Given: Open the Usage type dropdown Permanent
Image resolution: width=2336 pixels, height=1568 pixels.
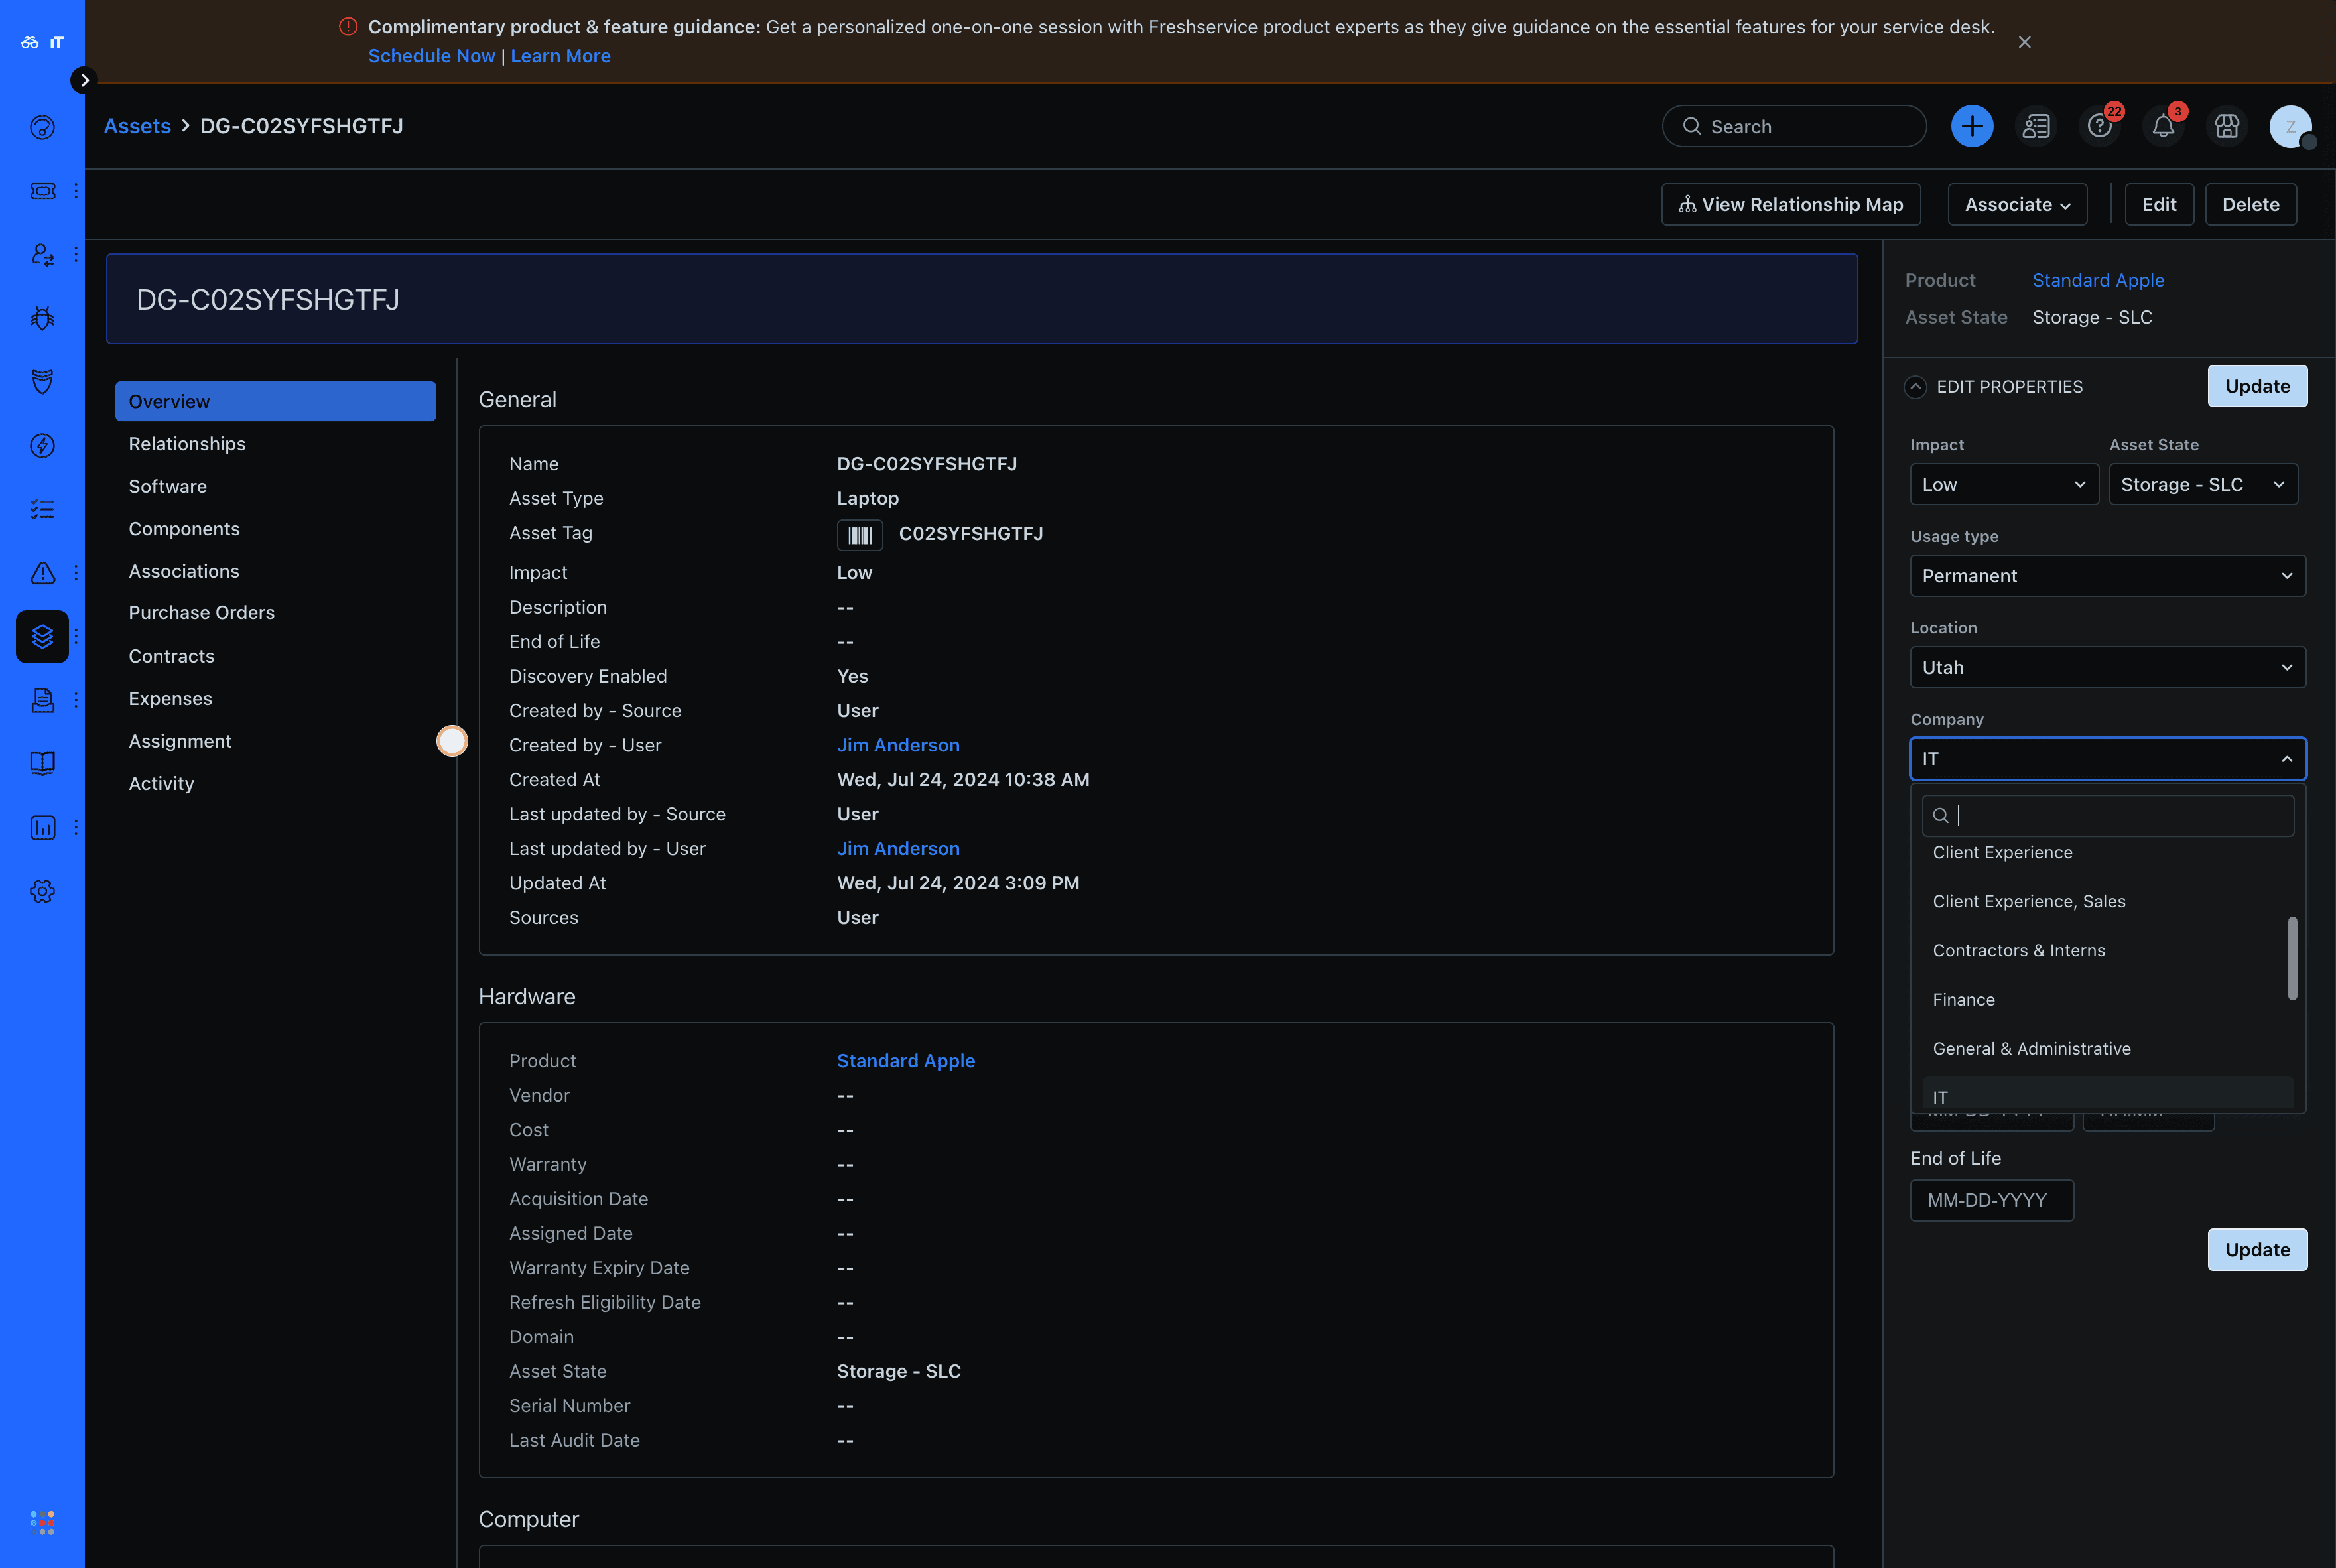Looking at the screenshot, I should click(x=2108, y=576).
